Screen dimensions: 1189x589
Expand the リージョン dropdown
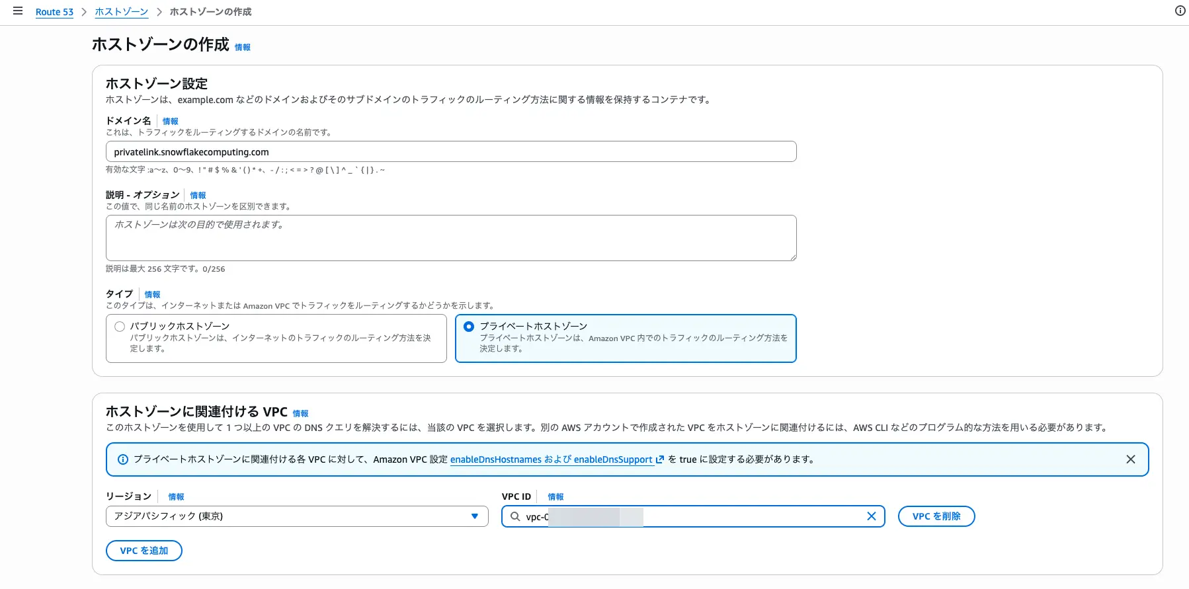click(x=296, y=516)
